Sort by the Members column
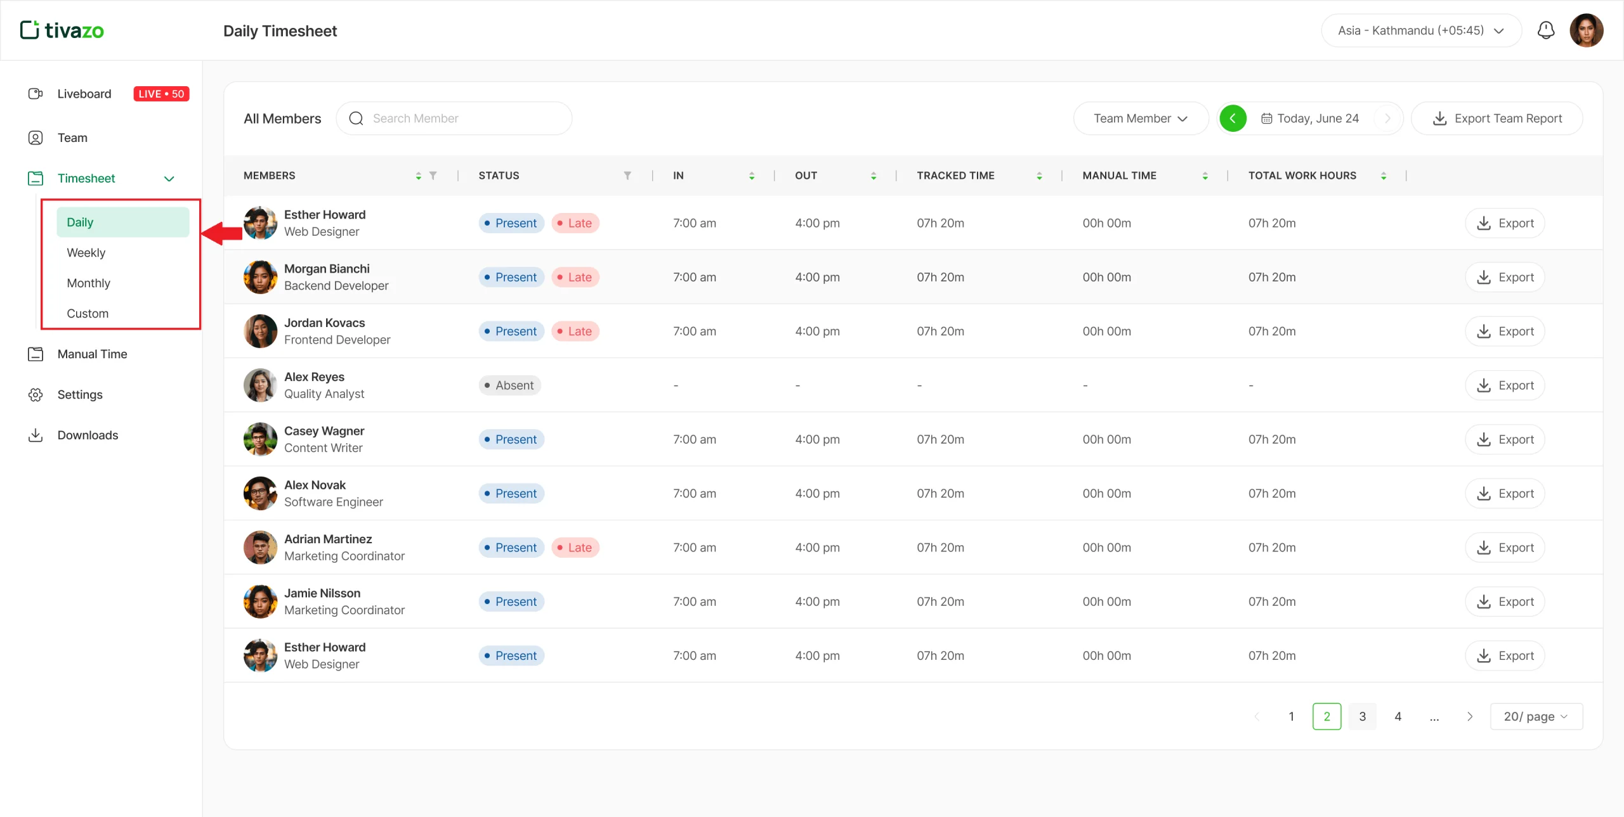The image size is (1624, 817). click(418, 176)
